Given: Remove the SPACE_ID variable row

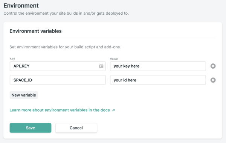Looking at the screenshot, I should [x=213, y=80].
